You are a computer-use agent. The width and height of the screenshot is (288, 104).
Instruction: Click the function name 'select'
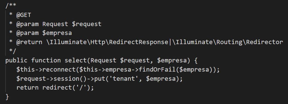[76, 61]
